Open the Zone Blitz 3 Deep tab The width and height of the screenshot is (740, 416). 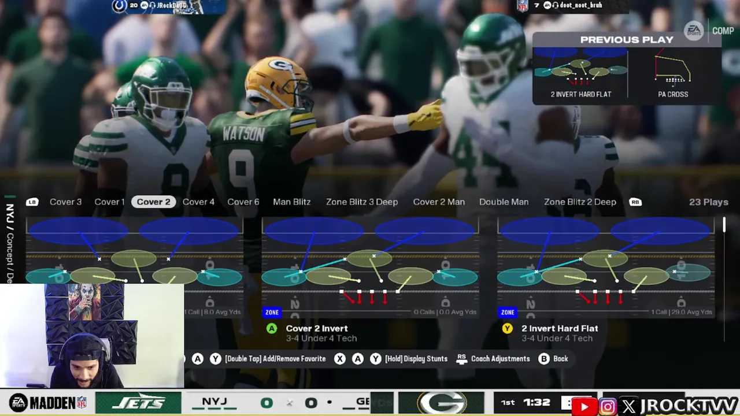[x=362, y=202]
